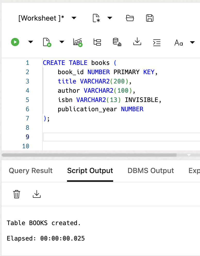
Task: Click the Run Script icon
Action: (47, 42)
